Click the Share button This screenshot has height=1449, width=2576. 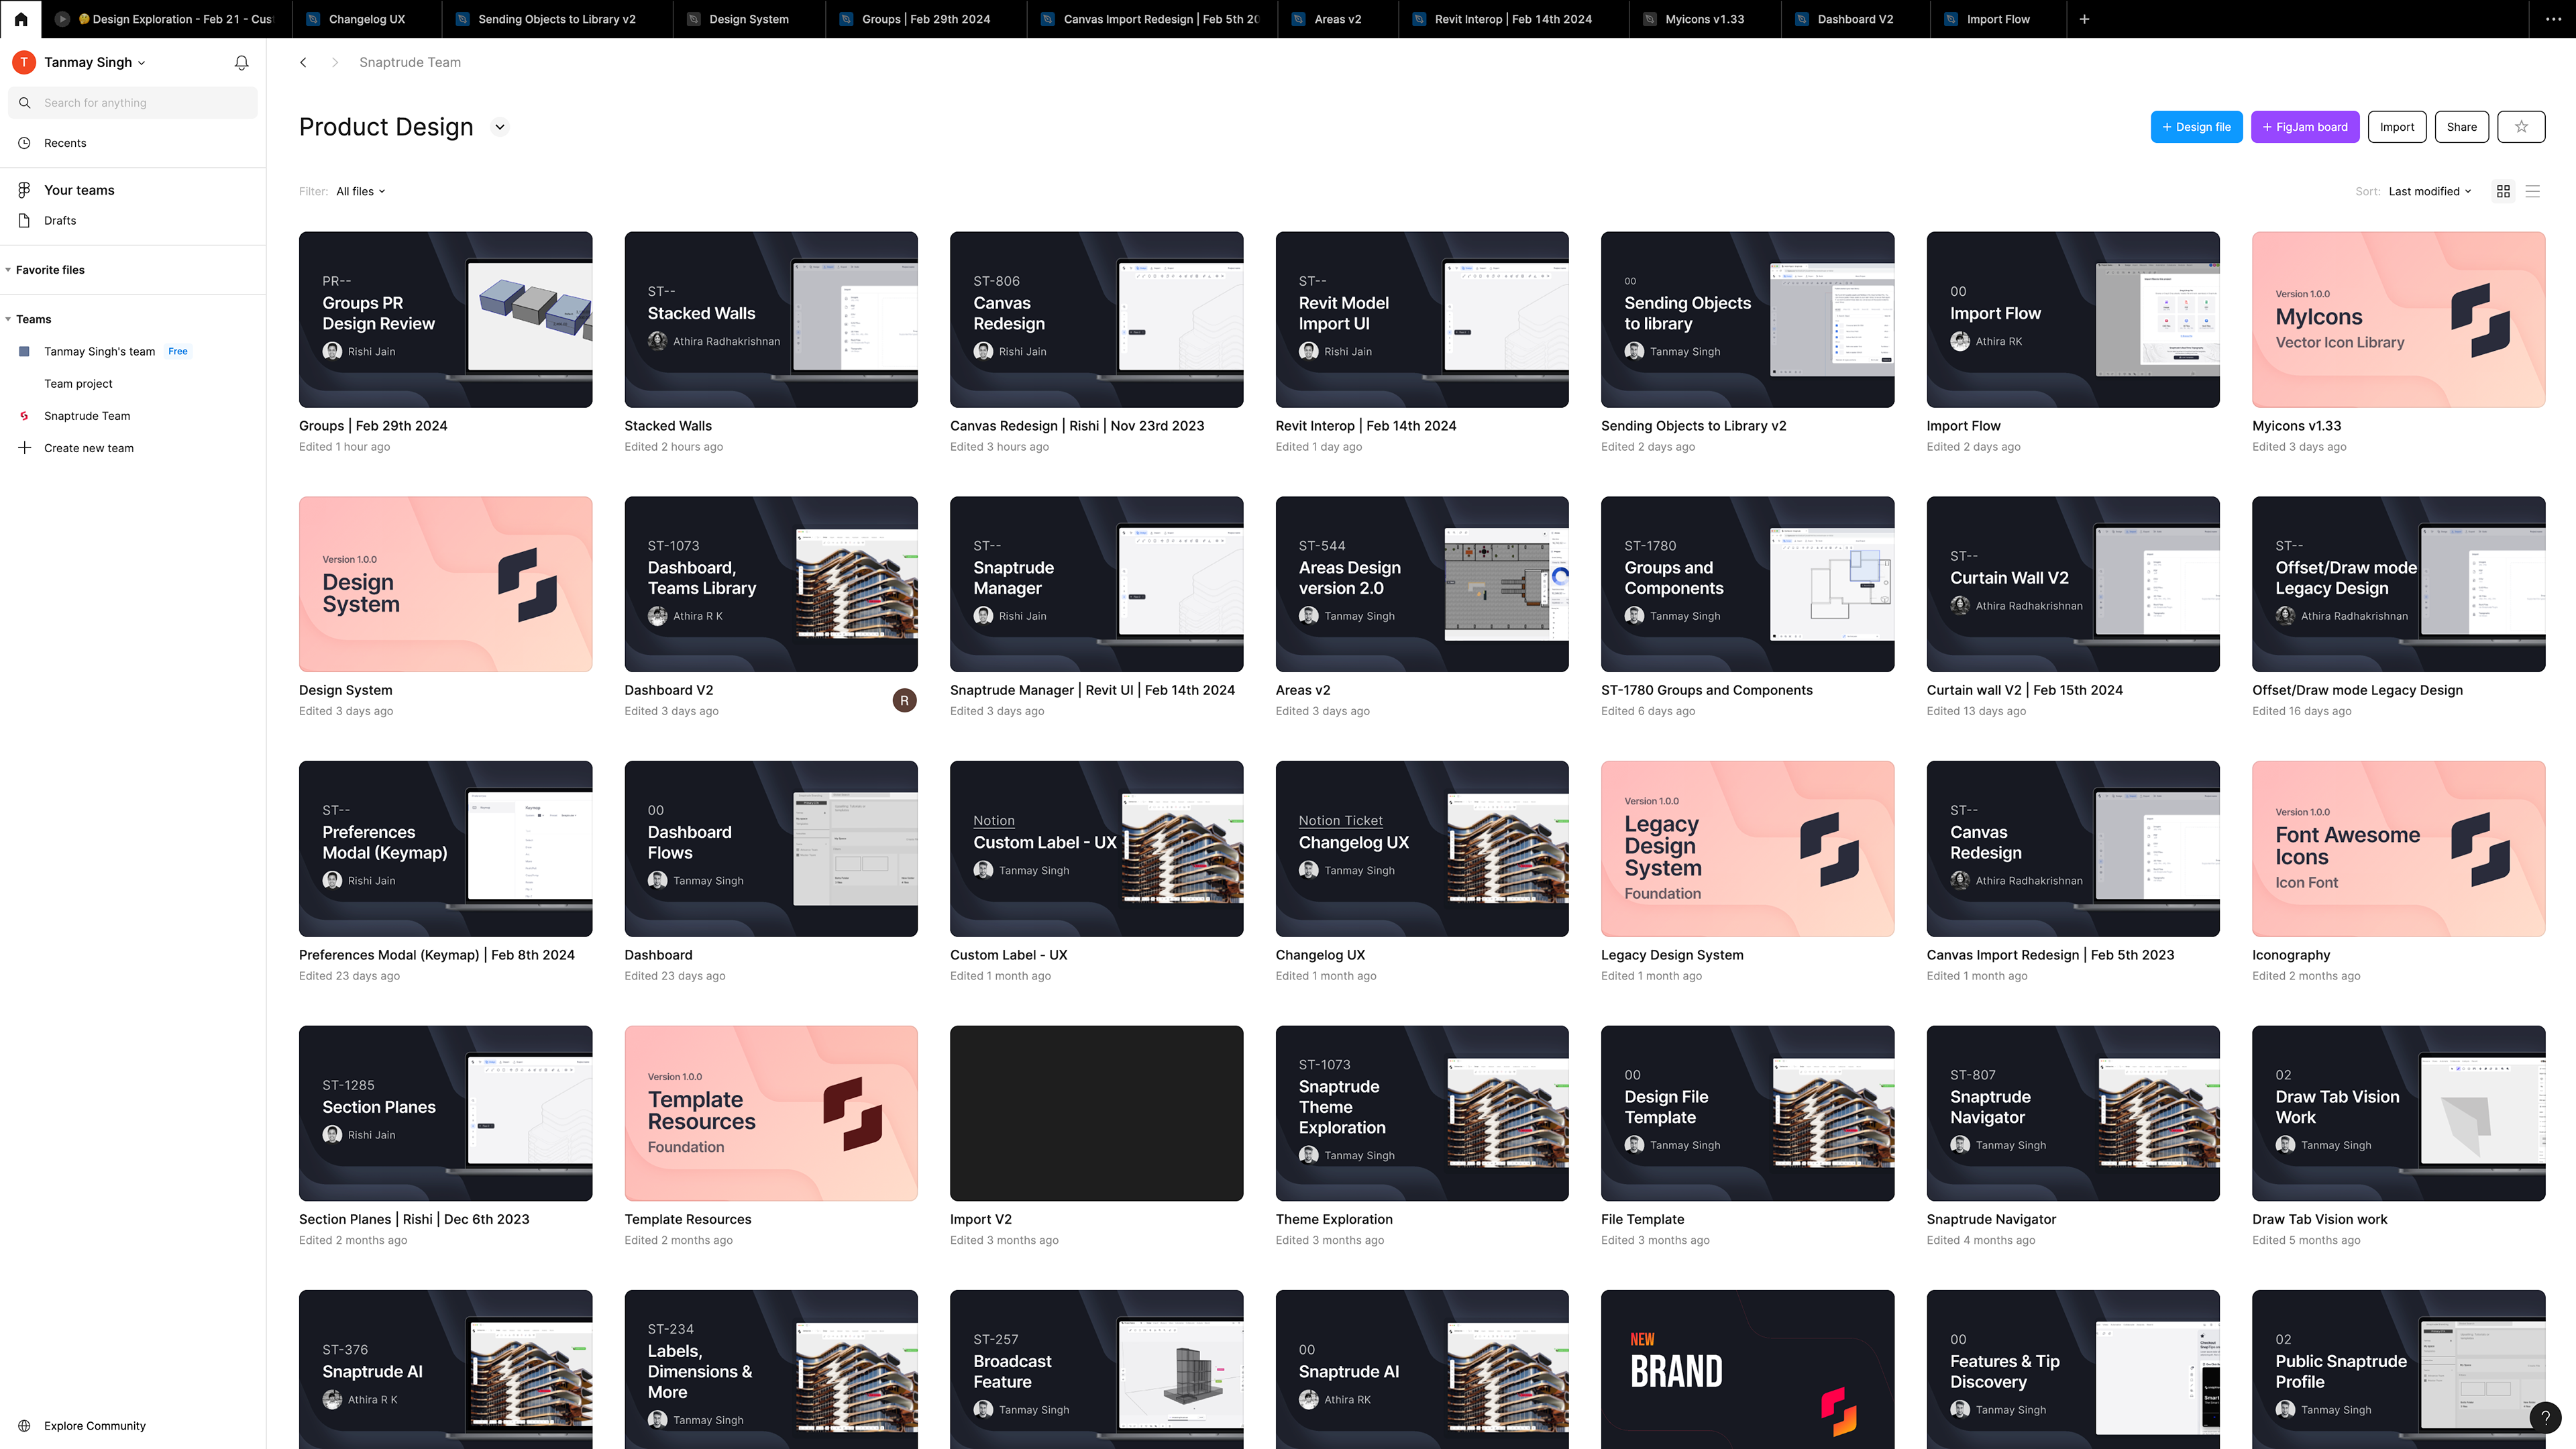pyautogui.click(x=2461, y=127)
